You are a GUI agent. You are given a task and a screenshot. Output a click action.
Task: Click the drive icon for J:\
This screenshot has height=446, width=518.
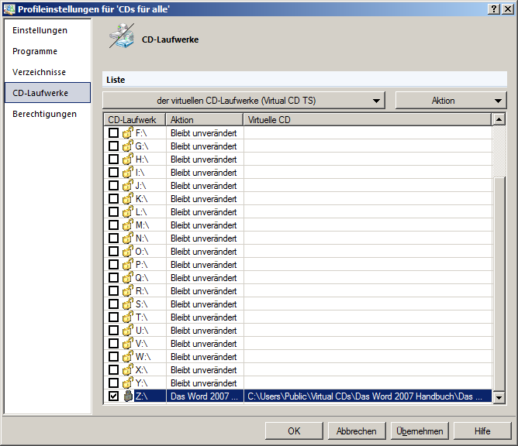[x=127, y=186]
